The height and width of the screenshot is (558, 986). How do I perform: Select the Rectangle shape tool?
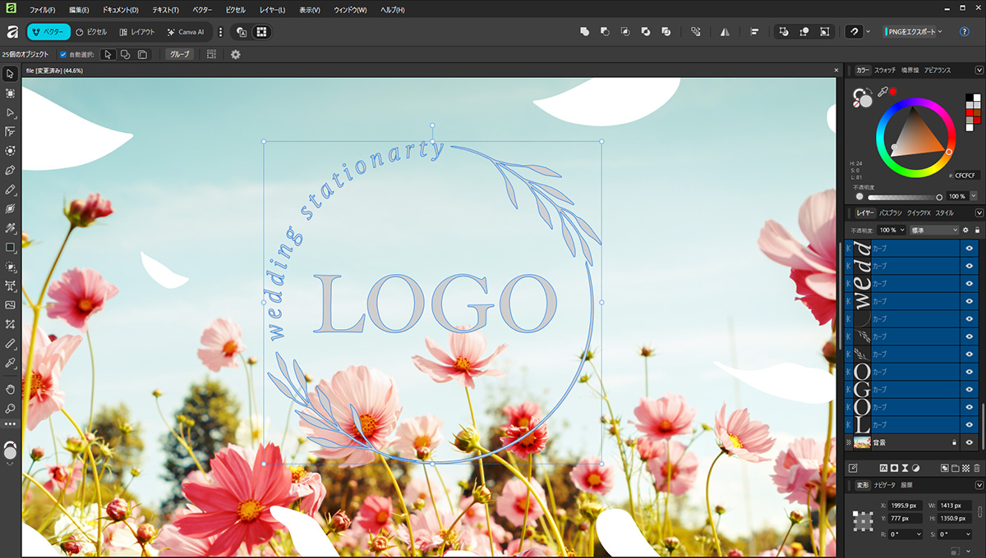coord(10,247)
